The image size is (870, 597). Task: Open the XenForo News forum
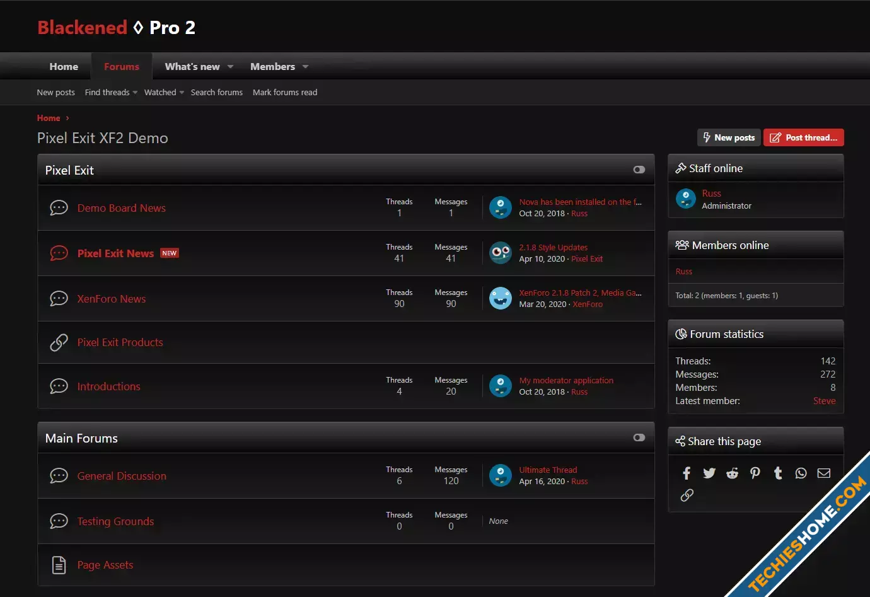(112, 299)
